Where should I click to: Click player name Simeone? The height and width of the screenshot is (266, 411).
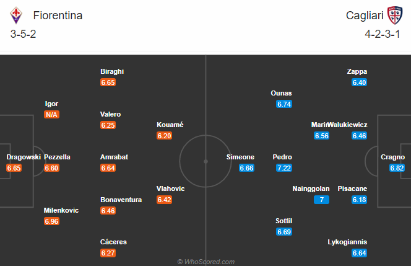pyautogui.click(x=240, y=157)
